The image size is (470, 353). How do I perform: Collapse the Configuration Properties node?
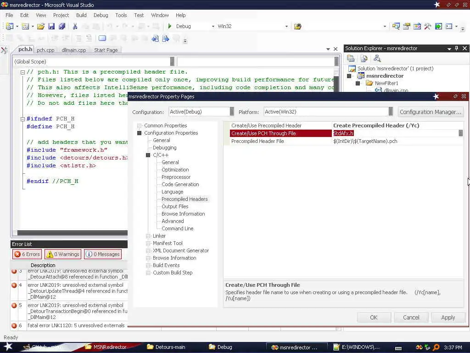[x=140, y=133]
